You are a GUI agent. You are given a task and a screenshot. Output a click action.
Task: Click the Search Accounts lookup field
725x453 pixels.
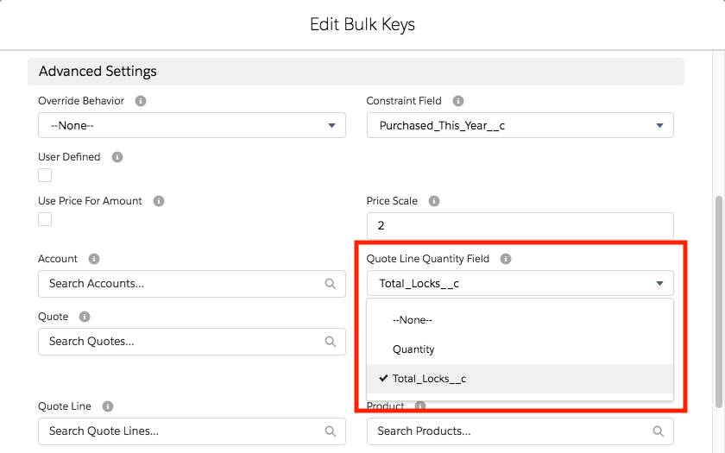pyautogui.click(x=181, y=283)
